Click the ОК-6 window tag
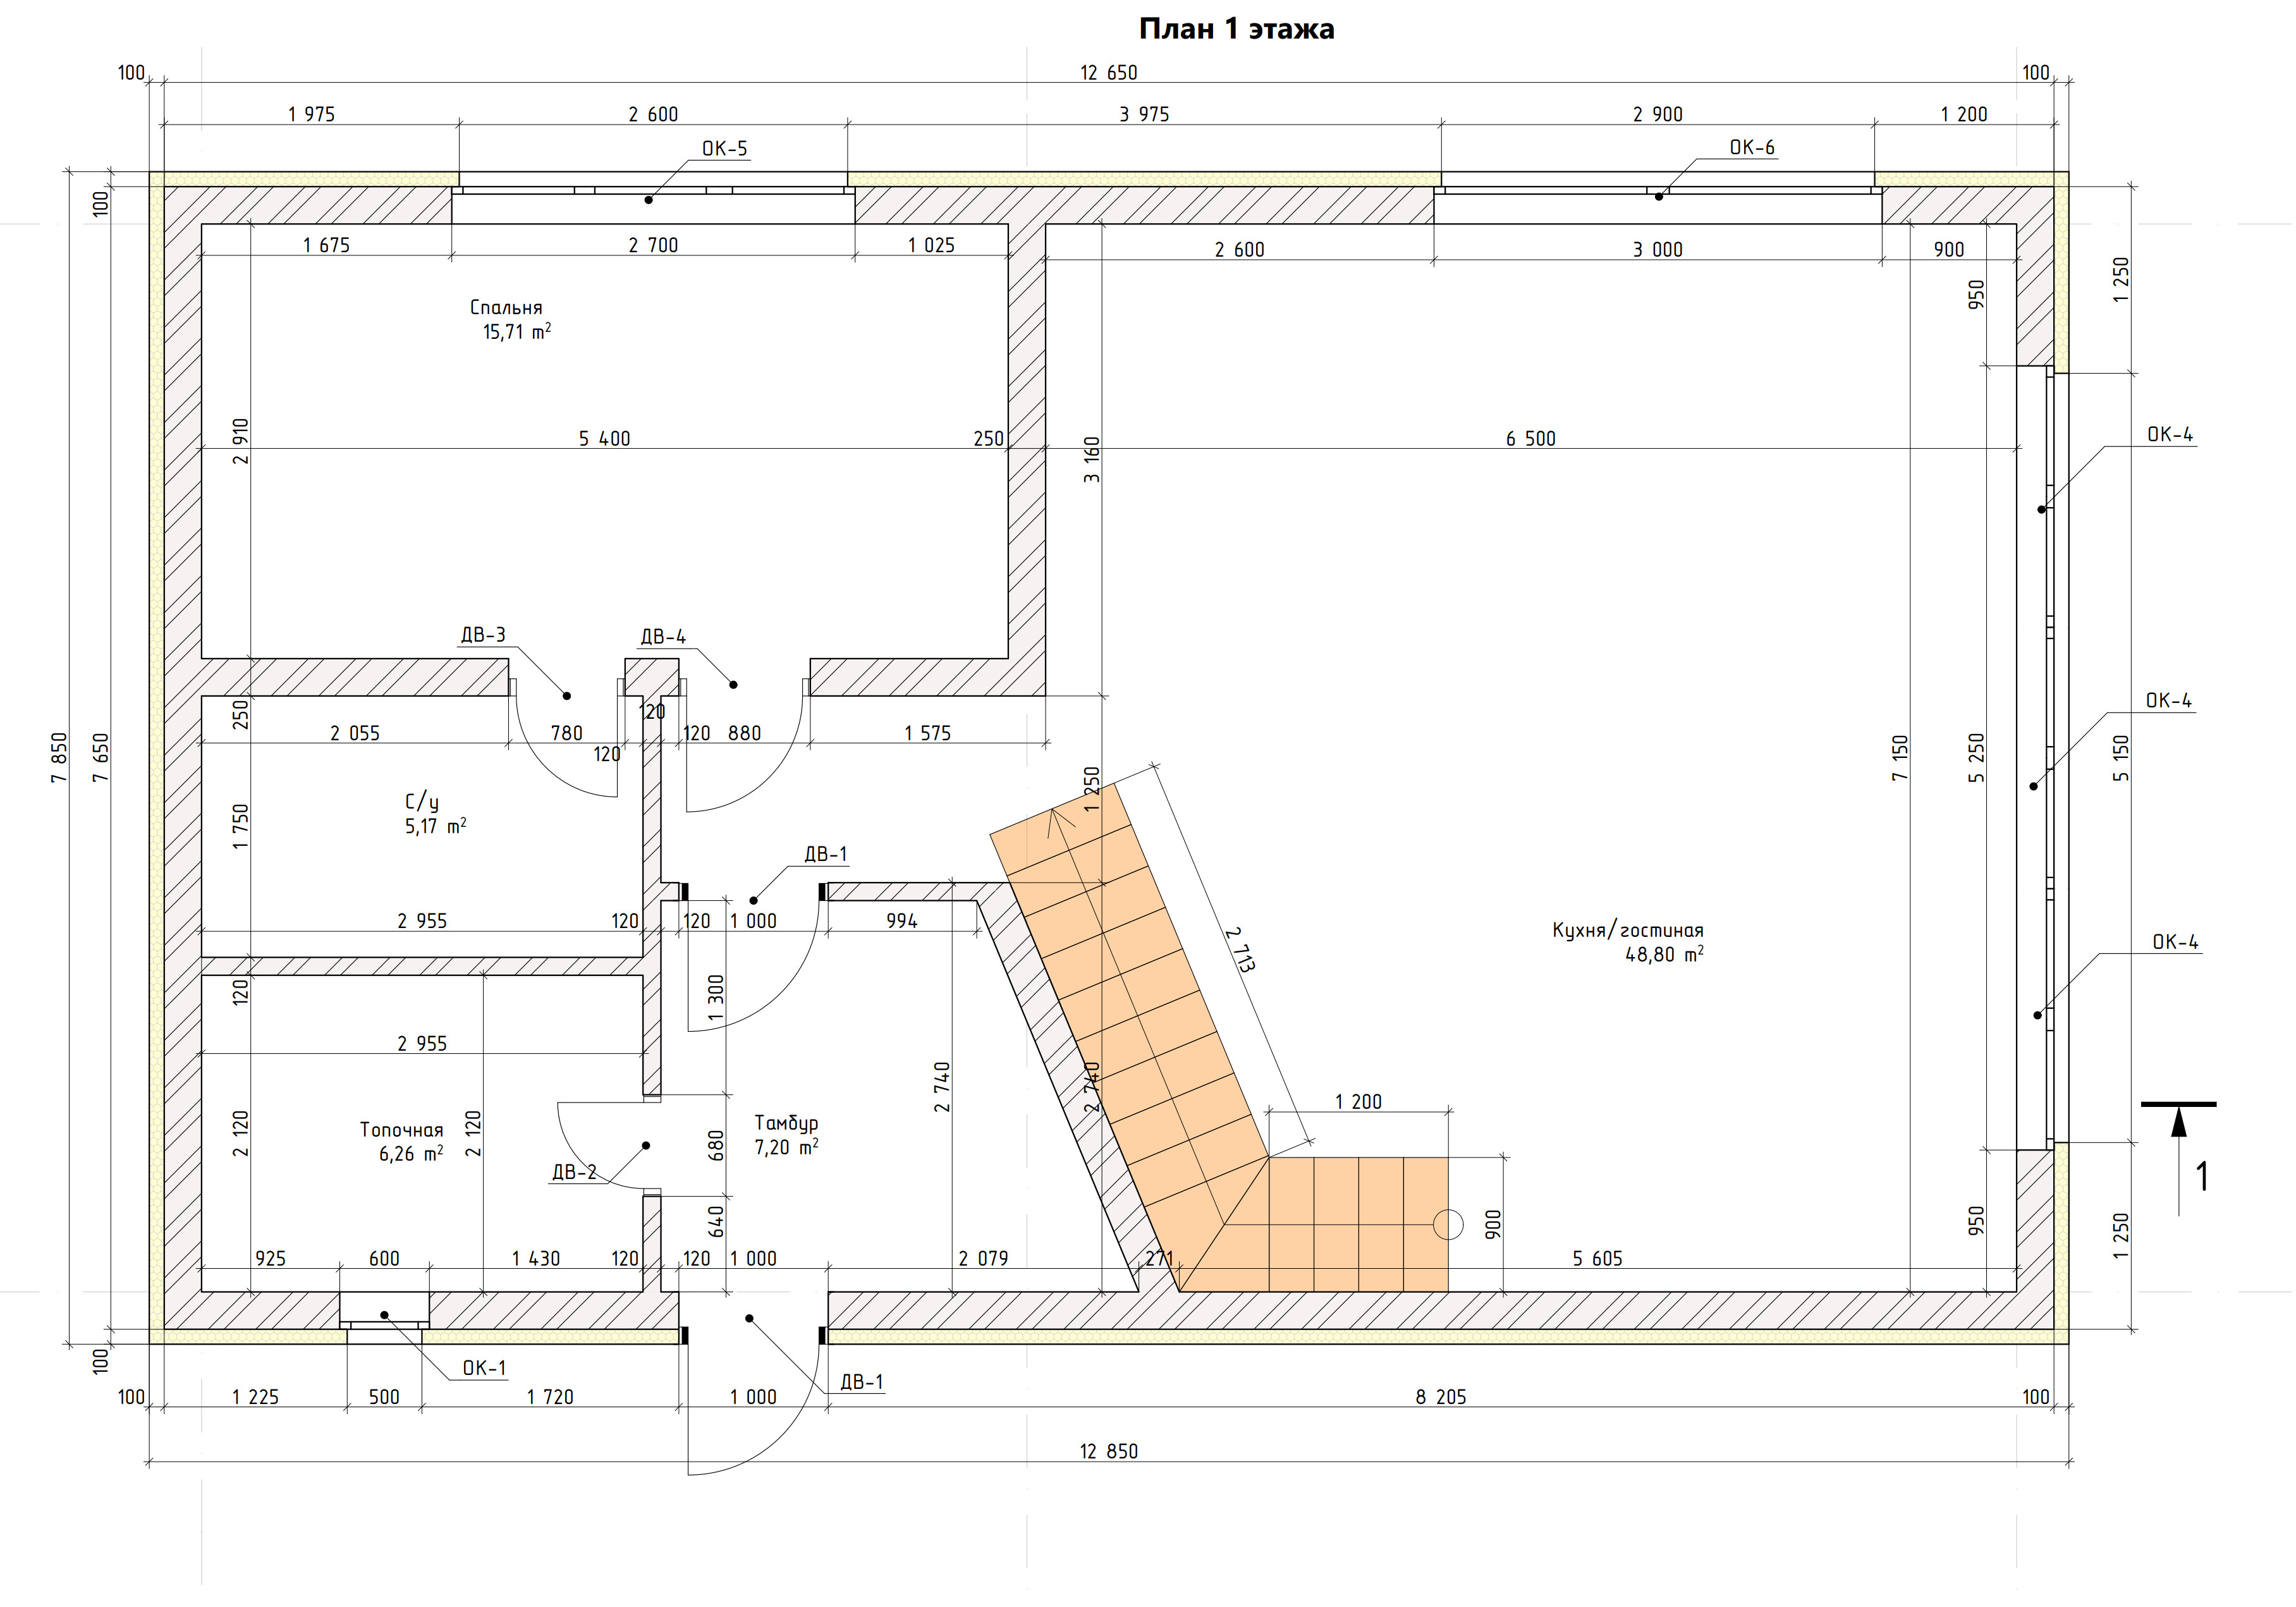 (x=1752, y=148)
